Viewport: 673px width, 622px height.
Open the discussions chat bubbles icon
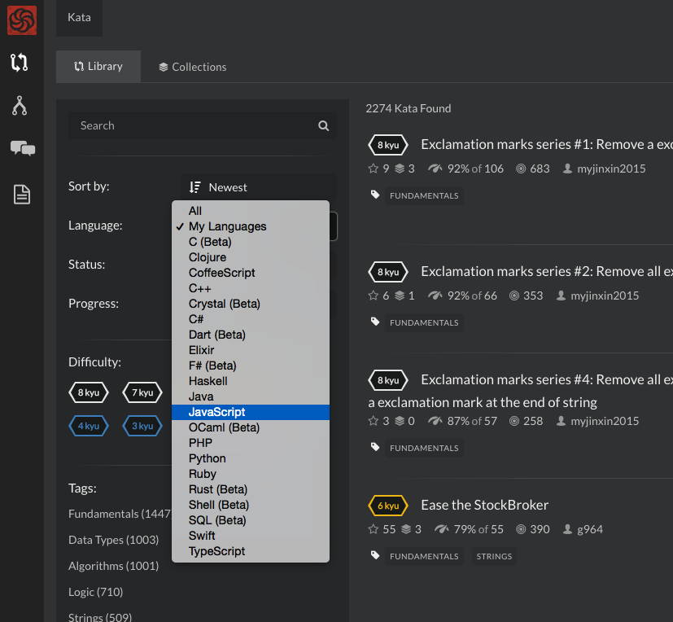22,148
